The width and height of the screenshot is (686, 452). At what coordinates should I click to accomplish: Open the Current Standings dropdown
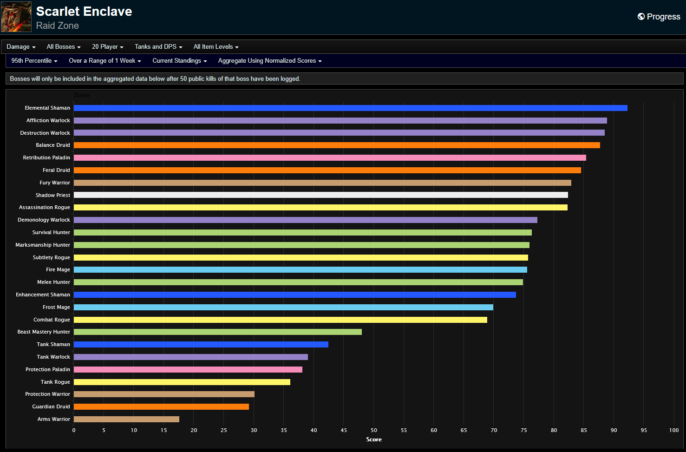tap(179, 60)
